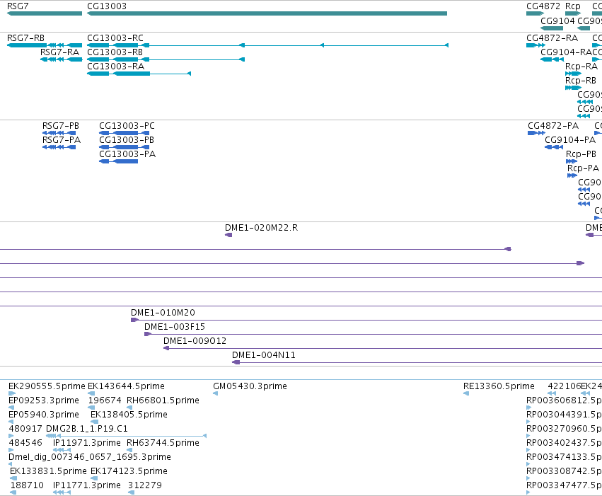This screenshot has width=602, height=496.
Task: Click EST label 422106
Action: [564, 386]
